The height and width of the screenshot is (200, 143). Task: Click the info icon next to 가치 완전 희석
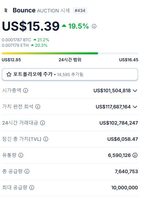(x=38, y=107)
